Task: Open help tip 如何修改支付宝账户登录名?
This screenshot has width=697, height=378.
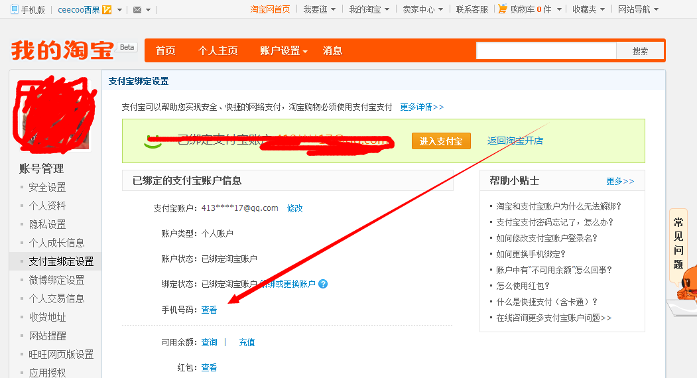Action: [x=546, y=238]
